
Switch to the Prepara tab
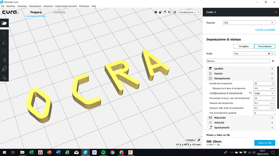coord(36,12)
